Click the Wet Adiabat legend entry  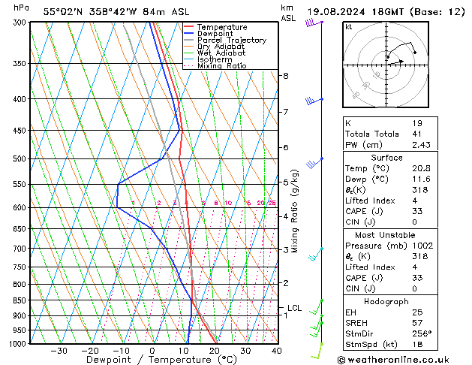[x=221, y=53]
